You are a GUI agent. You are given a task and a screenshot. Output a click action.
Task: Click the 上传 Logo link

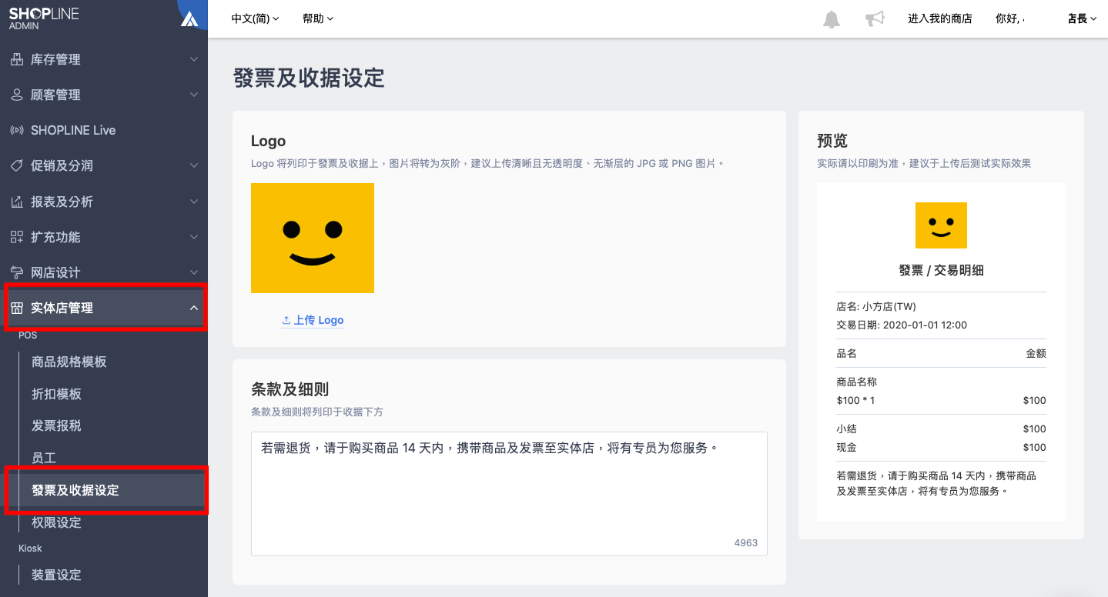pyautogui.click(x=313, y=320)
